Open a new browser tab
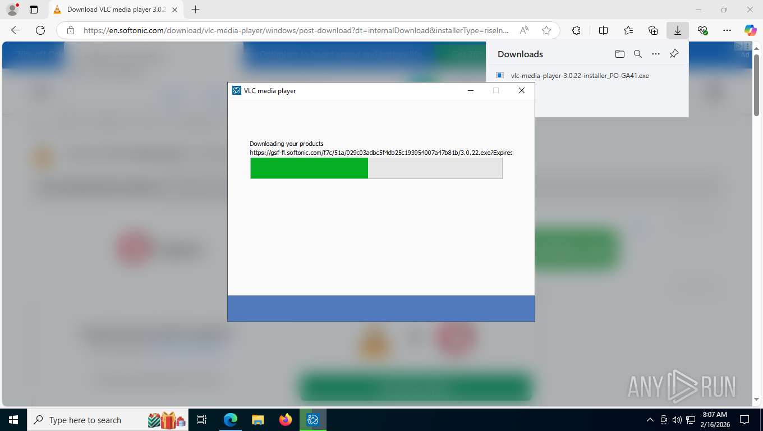763x431 pixels. pyautogui.click(x=195, y=10)
